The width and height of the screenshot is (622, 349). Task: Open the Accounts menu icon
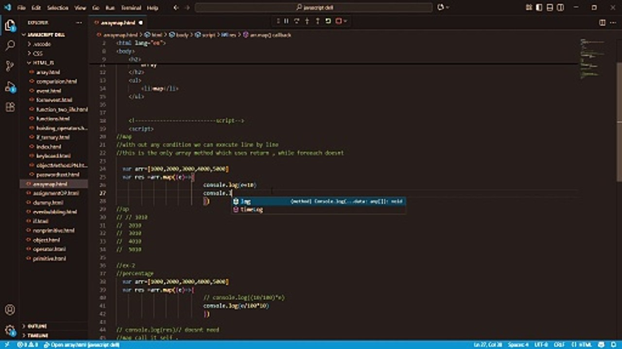click(10, 310)
